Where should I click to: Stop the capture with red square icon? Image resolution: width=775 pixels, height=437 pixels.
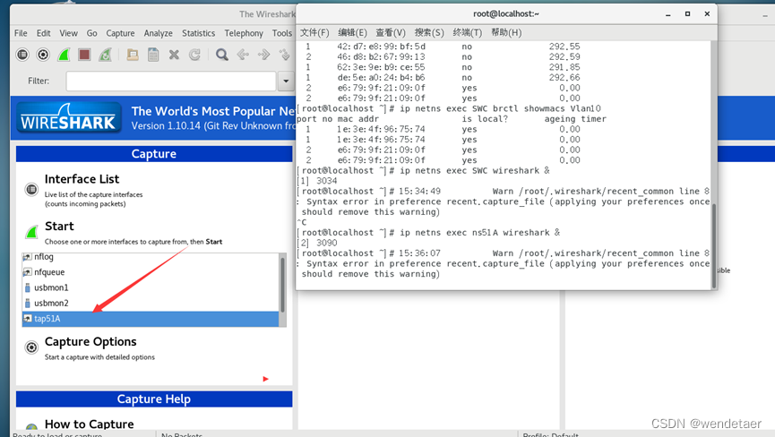coord(84,55)
